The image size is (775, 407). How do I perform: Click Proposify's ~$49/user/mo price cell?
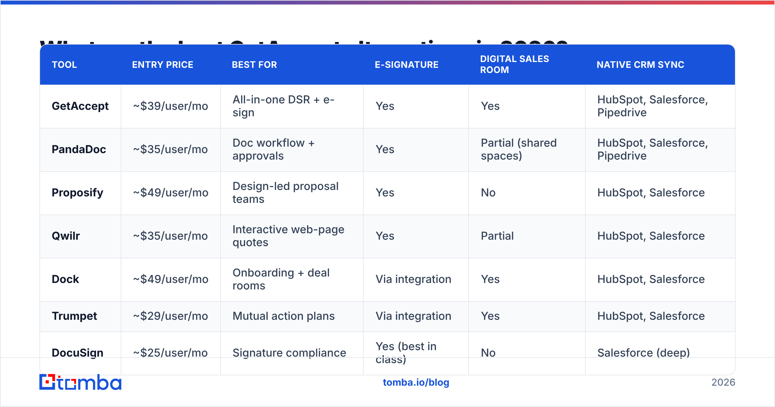pos(171,193)
